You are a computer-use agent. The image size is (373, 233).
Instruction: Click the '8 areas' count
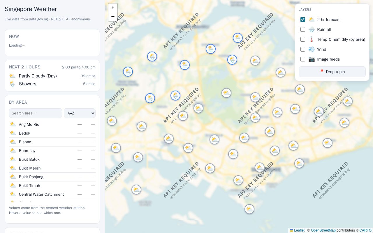[x=89, y=84]
